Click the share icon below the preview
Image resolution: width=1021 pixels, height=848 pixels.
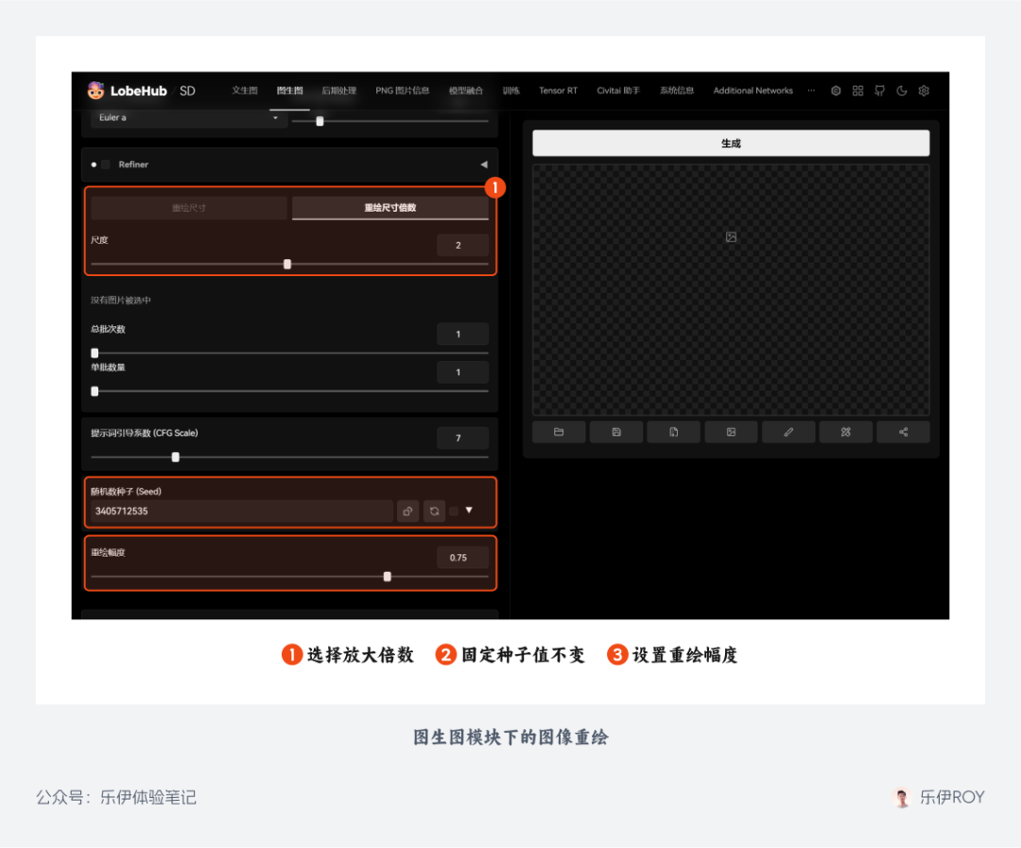(903, 432)
